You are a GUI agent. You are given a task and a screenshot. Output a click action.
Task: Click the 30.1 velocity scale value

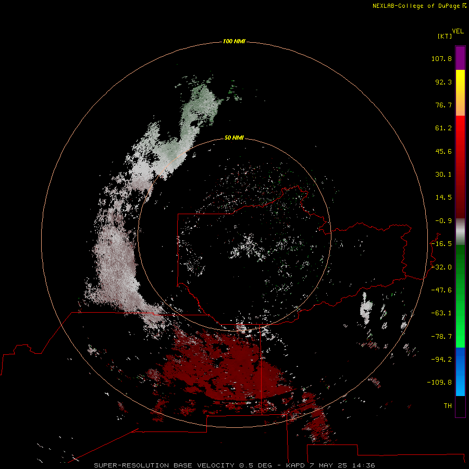tap(443, 175)
